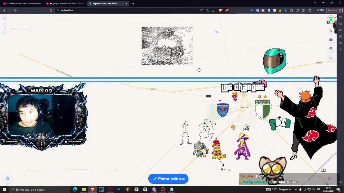Expand the tab search dropdown arrow
Screen dimensions: 344x193
[315, 3]
